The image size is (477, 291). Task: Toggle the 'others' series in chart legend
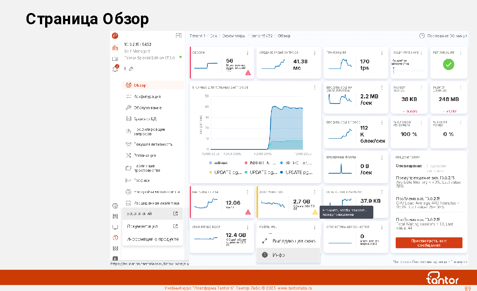tap(219, 163)
